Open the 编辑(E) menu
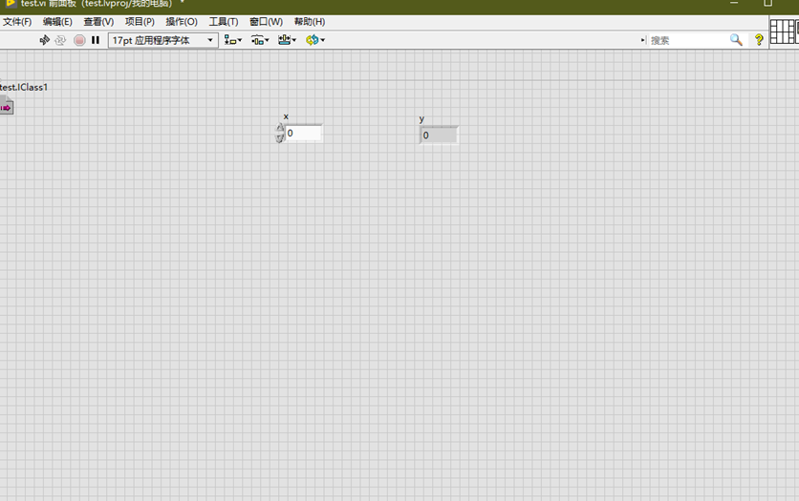 point(57,21)
